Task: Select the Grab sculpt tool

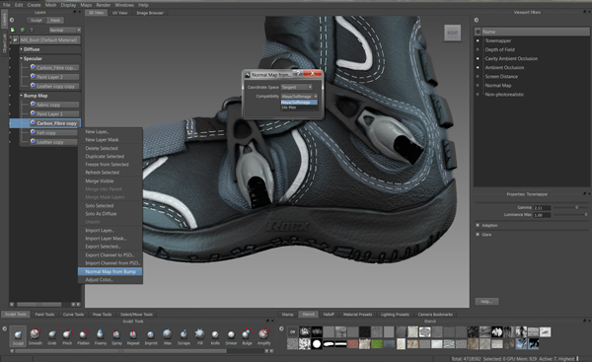Action: tap(52, 335)
